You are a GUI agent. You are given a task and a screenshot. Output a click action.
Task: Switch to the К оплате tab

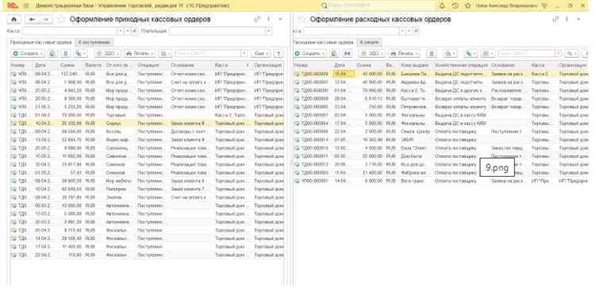[369, 42]
